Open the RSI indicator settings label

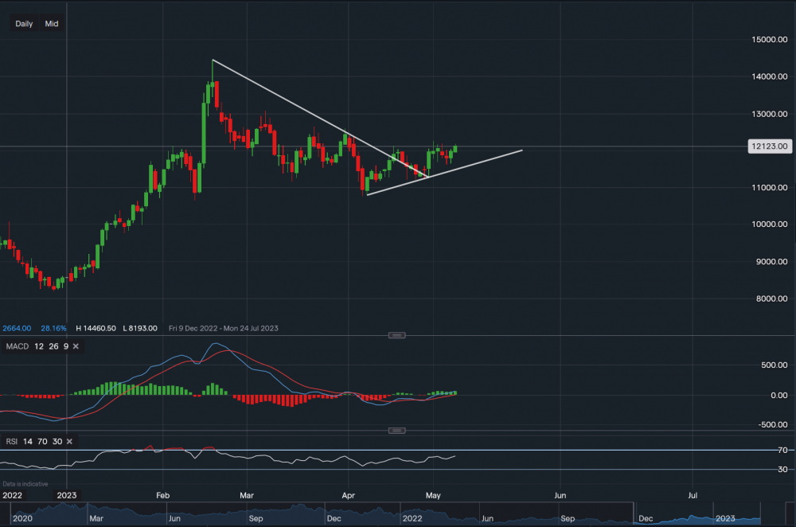[11, 441]
